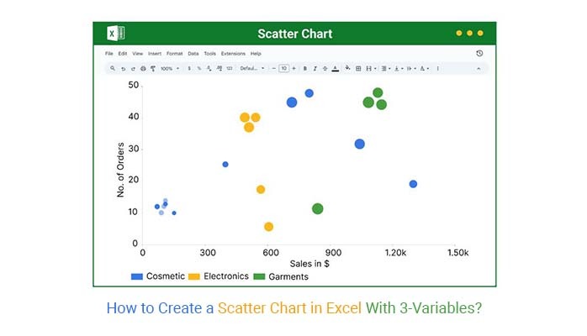This screenshot has width=587, height=336.
Task: Select the paint format tool
Action: point(152,68)
